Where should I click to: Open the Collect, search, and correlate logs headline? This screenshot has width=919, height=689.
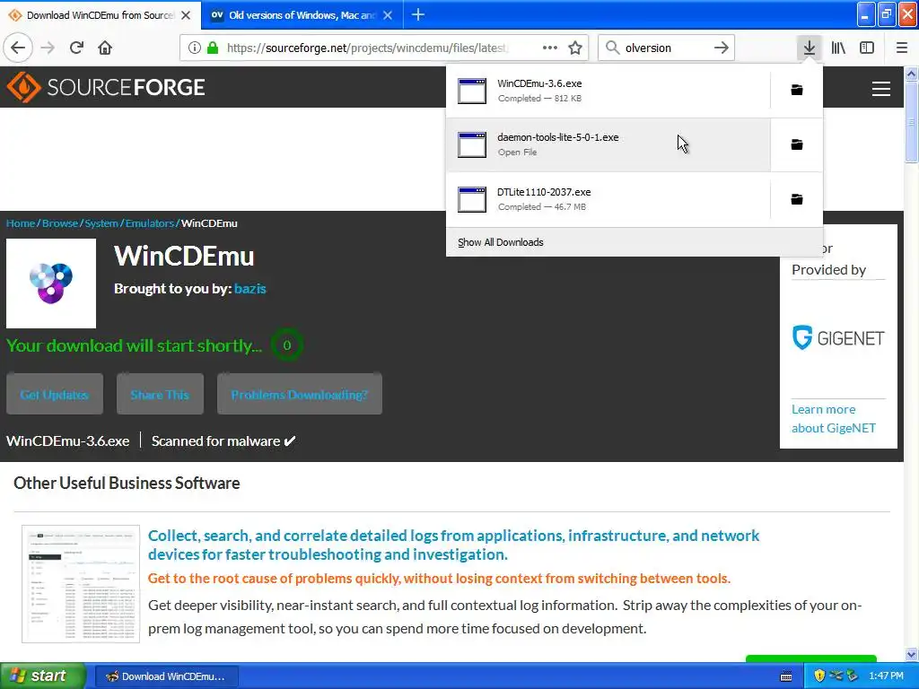point(453,545)
